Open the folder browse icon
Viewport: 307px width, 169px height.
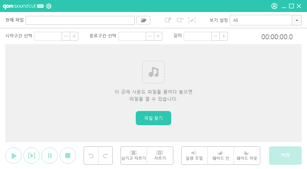point(143,20)
